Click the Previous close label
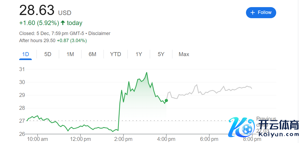The image size is (303, 143). 266,119
